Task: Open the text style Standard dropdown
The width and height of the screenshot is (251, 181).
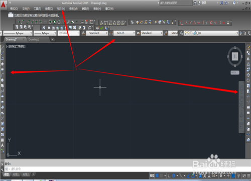Action: point(97,33)
